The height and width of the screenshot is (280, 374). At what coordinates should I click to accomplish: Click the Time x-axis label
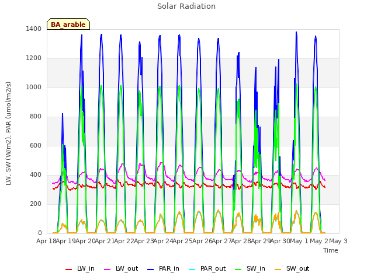[331, 250]
